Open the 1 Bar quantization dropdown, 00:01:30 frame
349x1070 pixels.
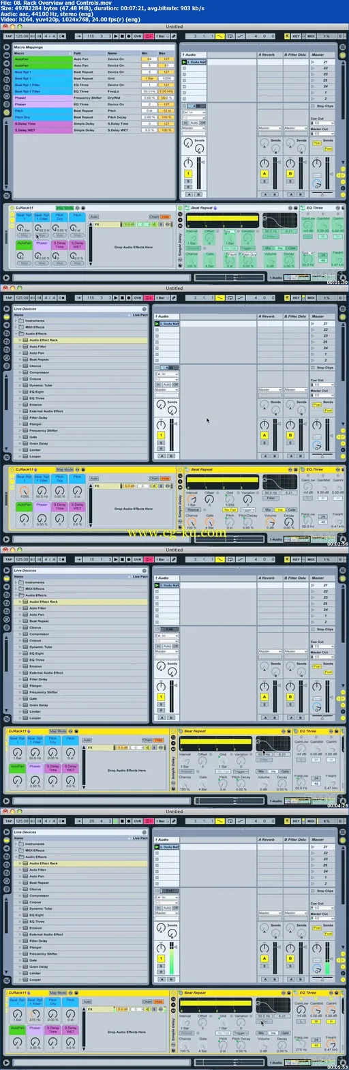coord(162,36)
